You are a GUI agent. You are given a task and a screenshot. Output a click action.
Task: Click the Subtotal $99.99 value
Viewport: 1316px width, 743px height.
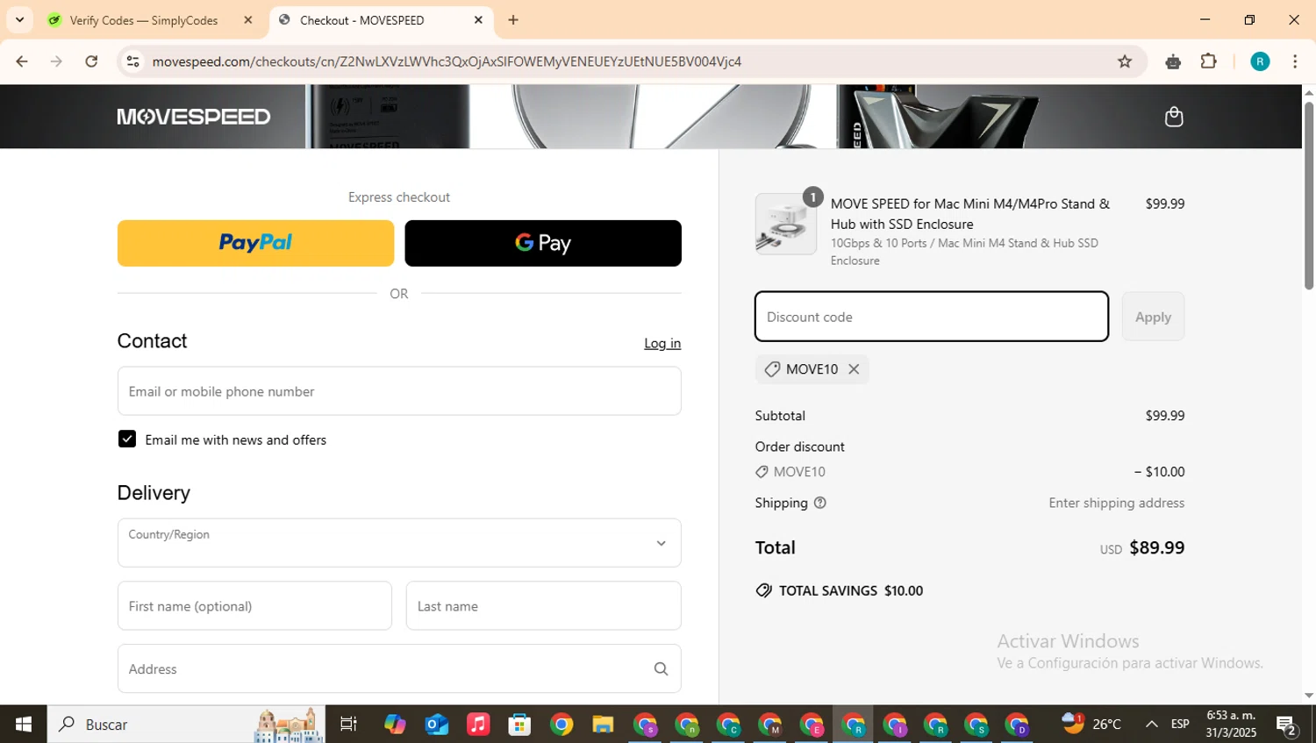point(1165,416)
